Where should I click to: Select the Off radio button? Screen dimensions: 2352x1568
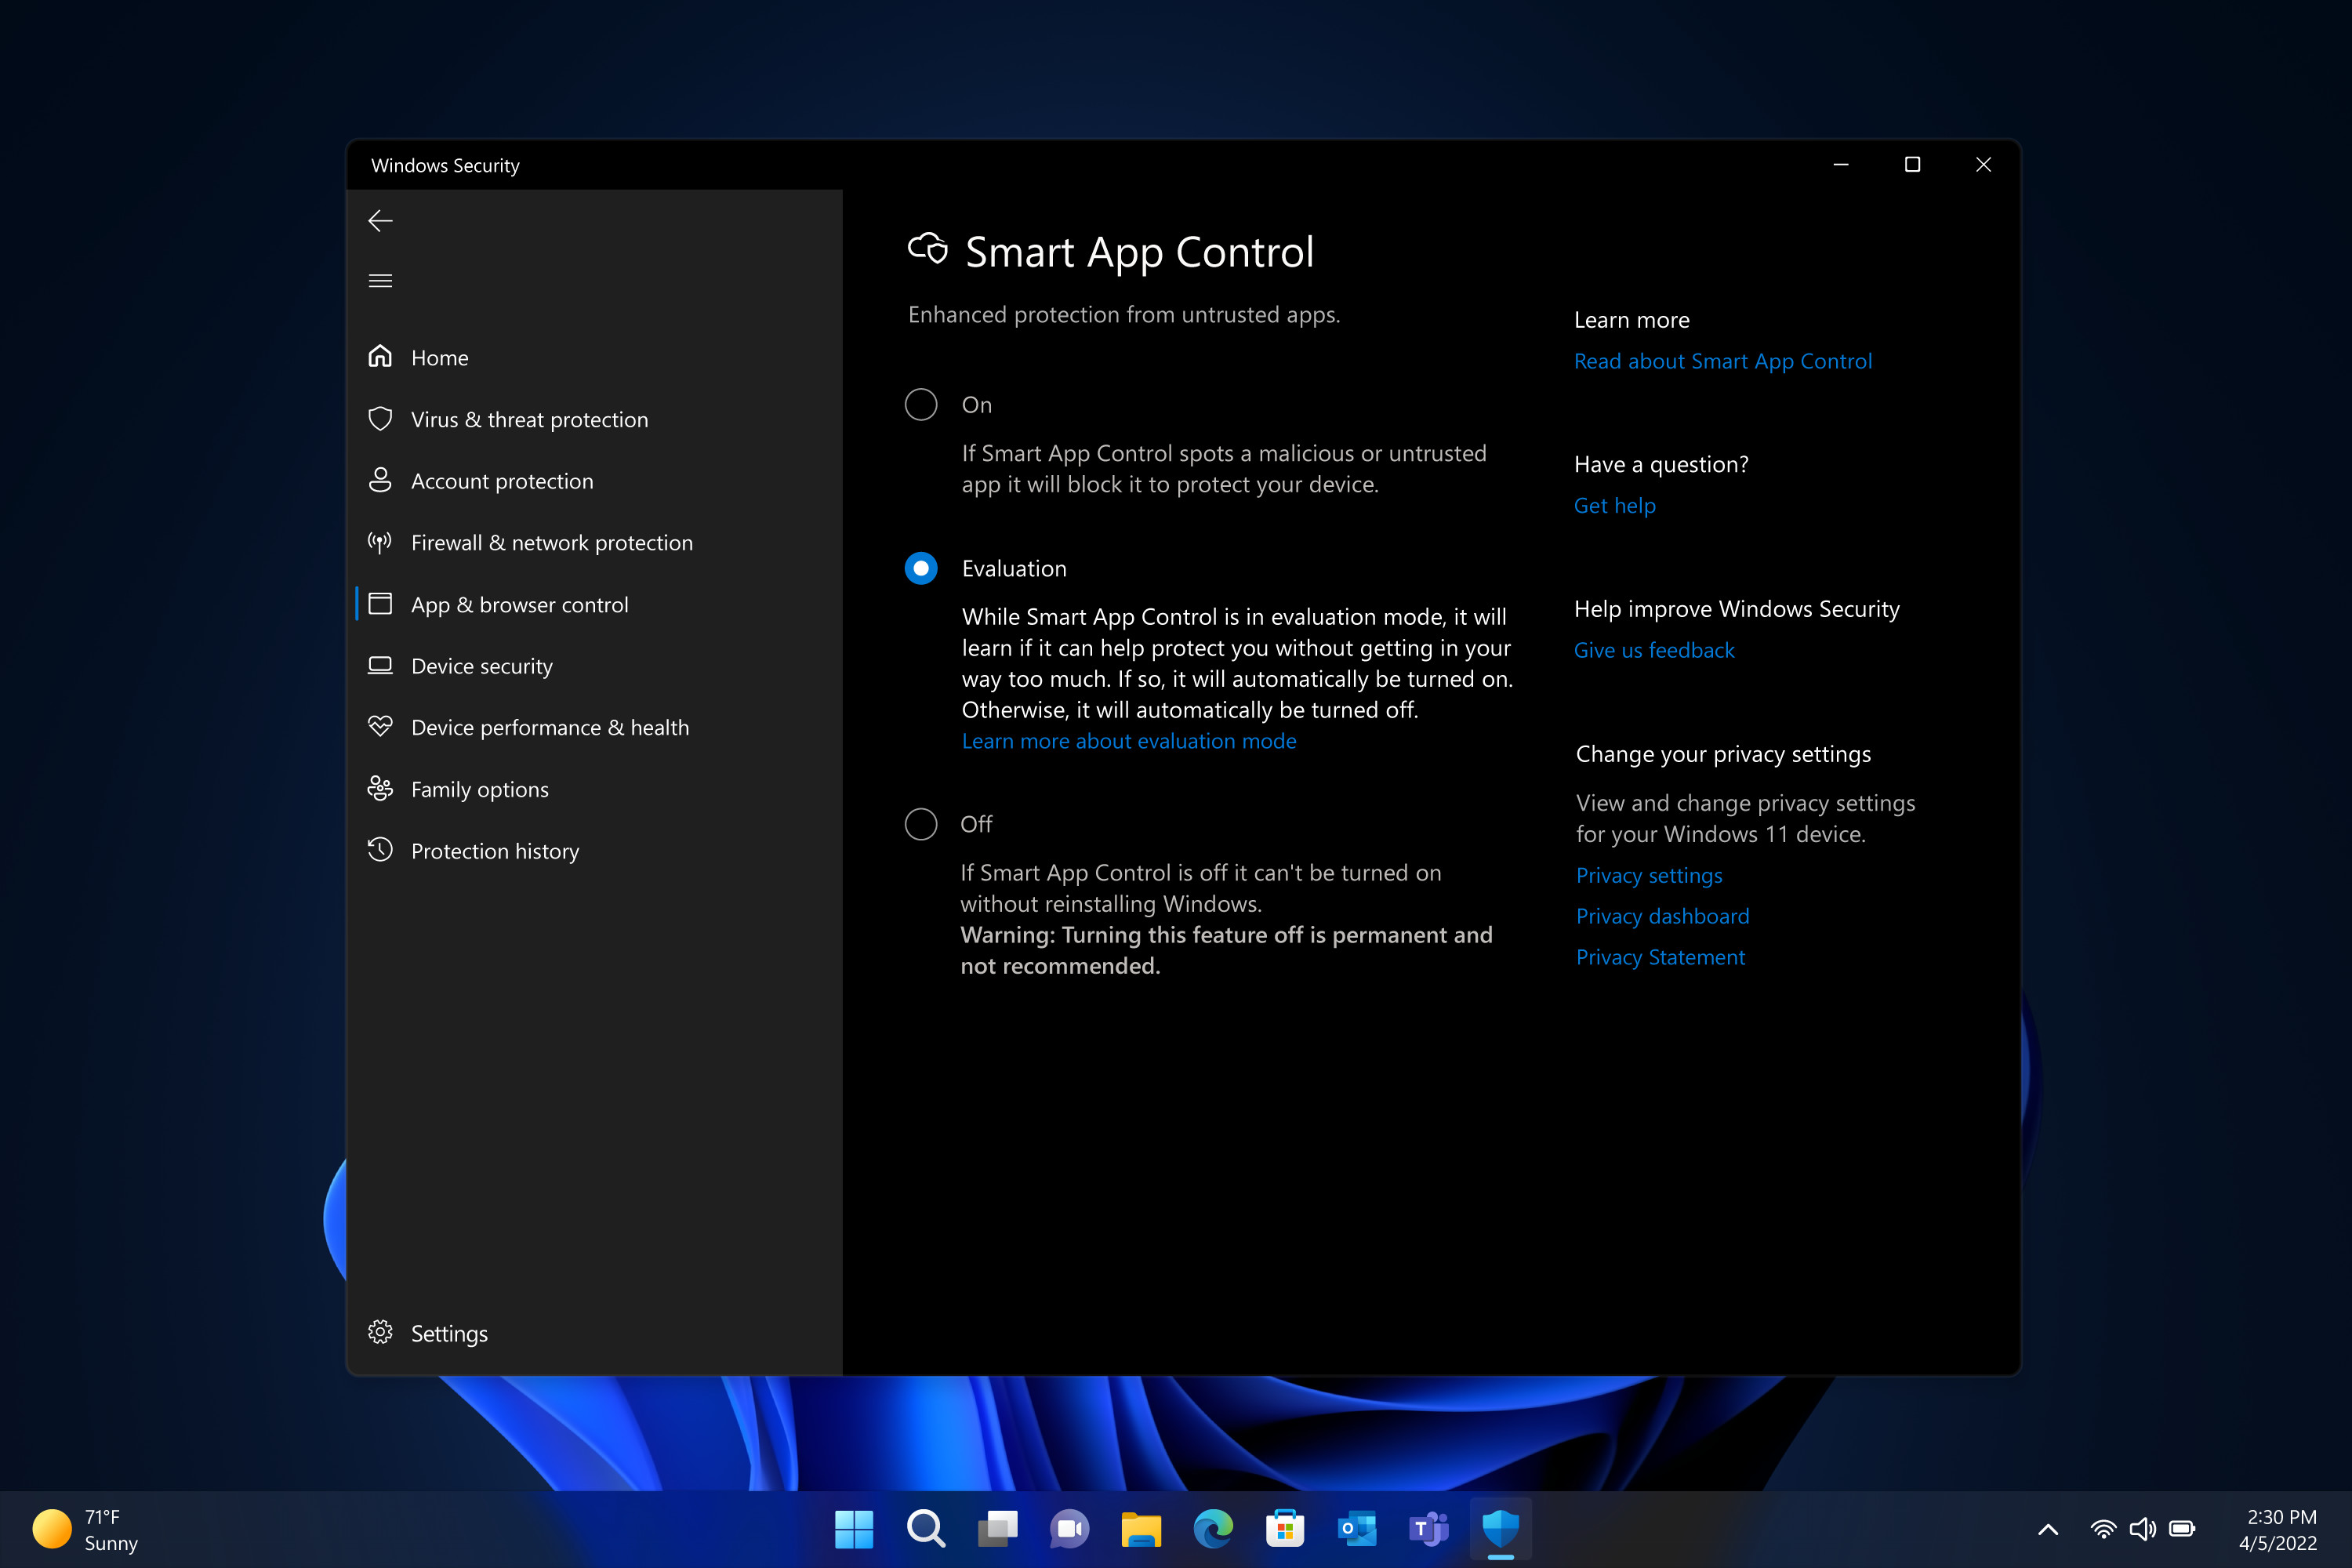coord(921,823)
